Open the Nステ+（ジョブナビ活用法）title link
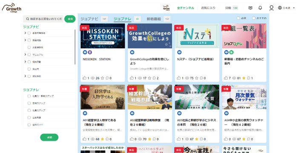298x153 pixels. 196,59
